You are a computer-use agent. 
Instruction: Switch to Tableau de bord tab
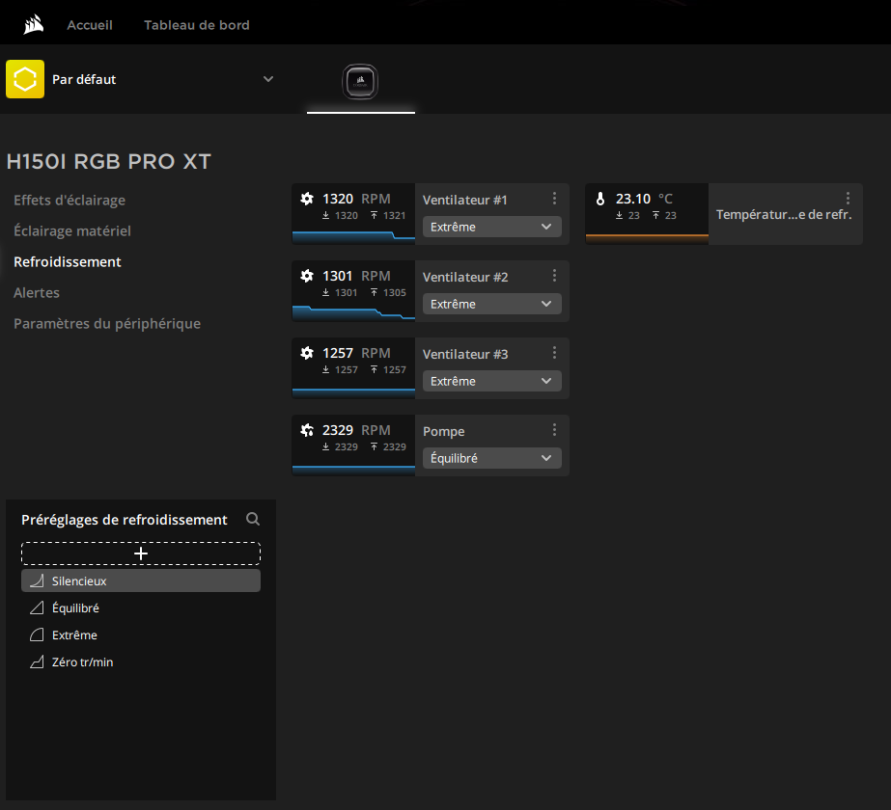click(197, 25)
